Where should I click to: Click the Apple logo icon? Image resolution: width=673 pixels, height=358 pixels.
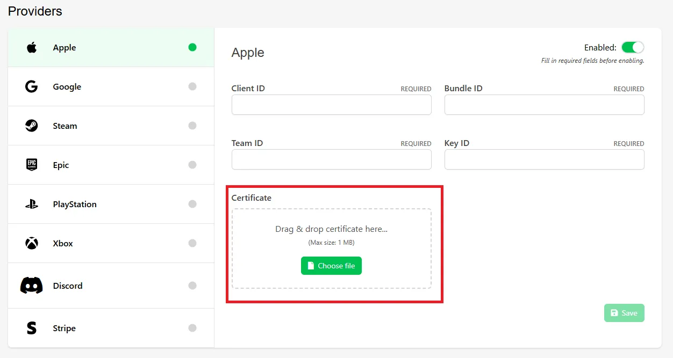[32, 47]
